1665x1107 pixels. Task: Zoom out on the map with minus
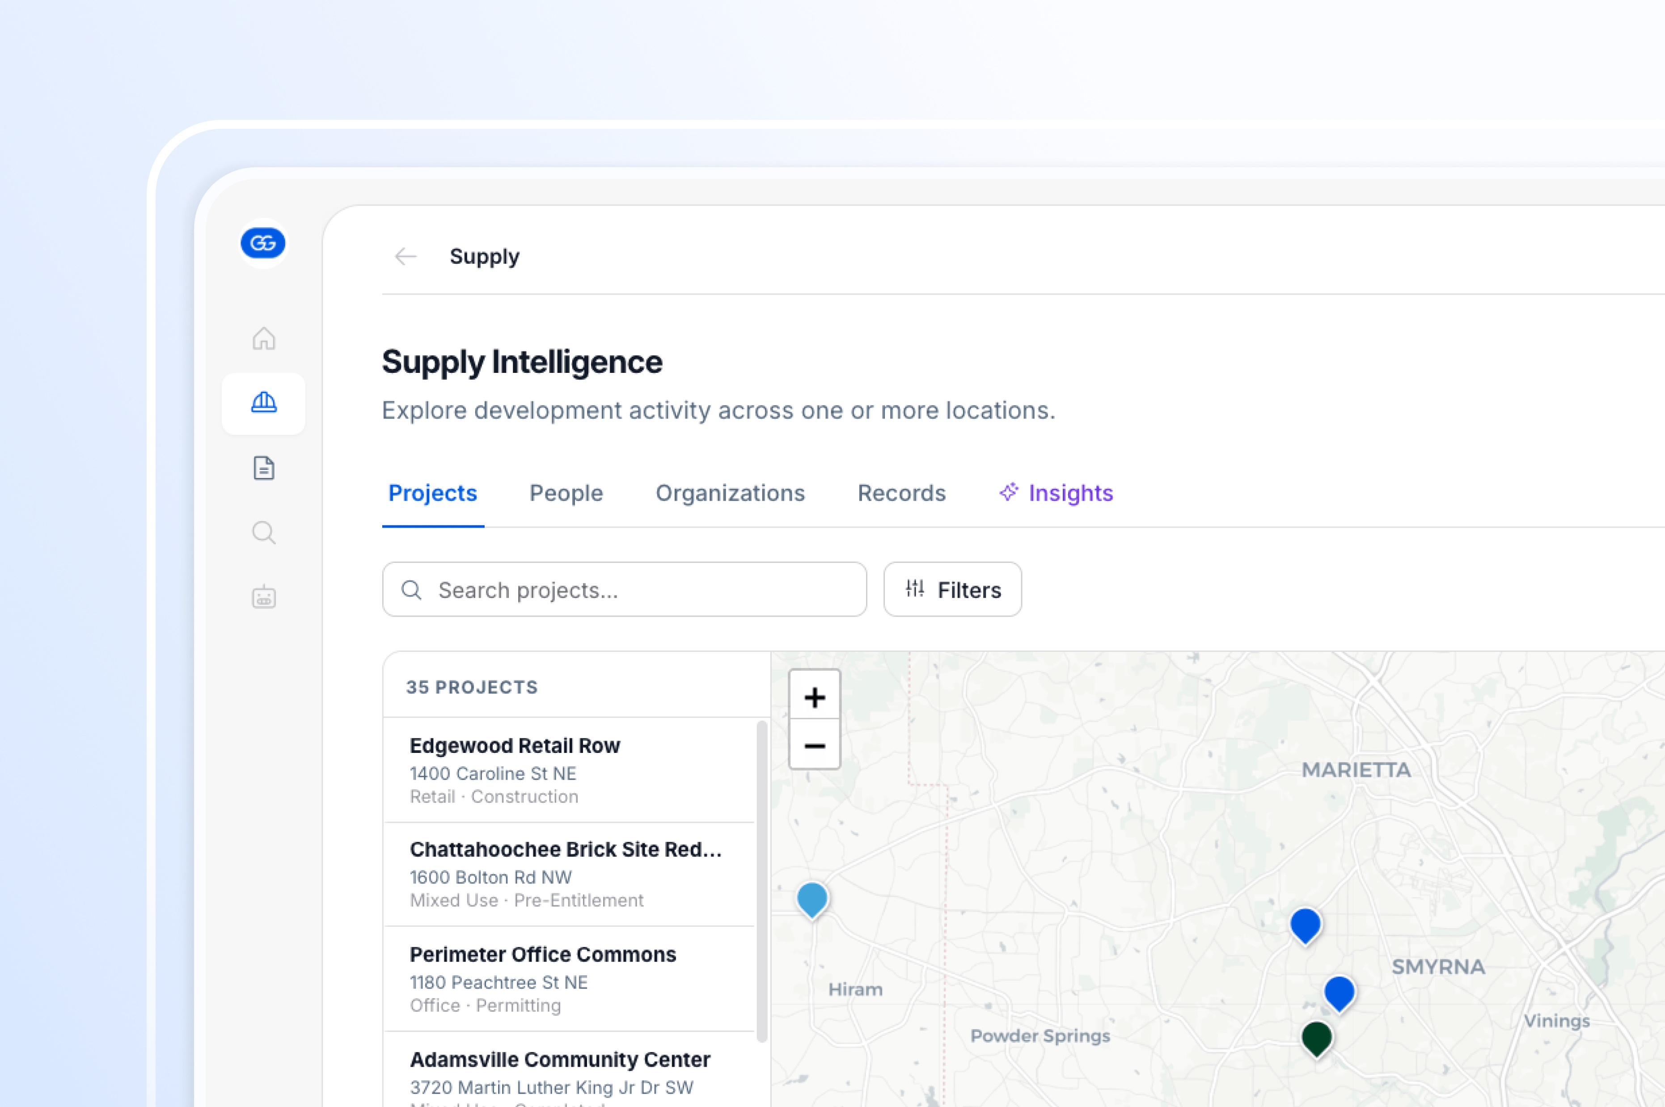click(x=815, y=745)
